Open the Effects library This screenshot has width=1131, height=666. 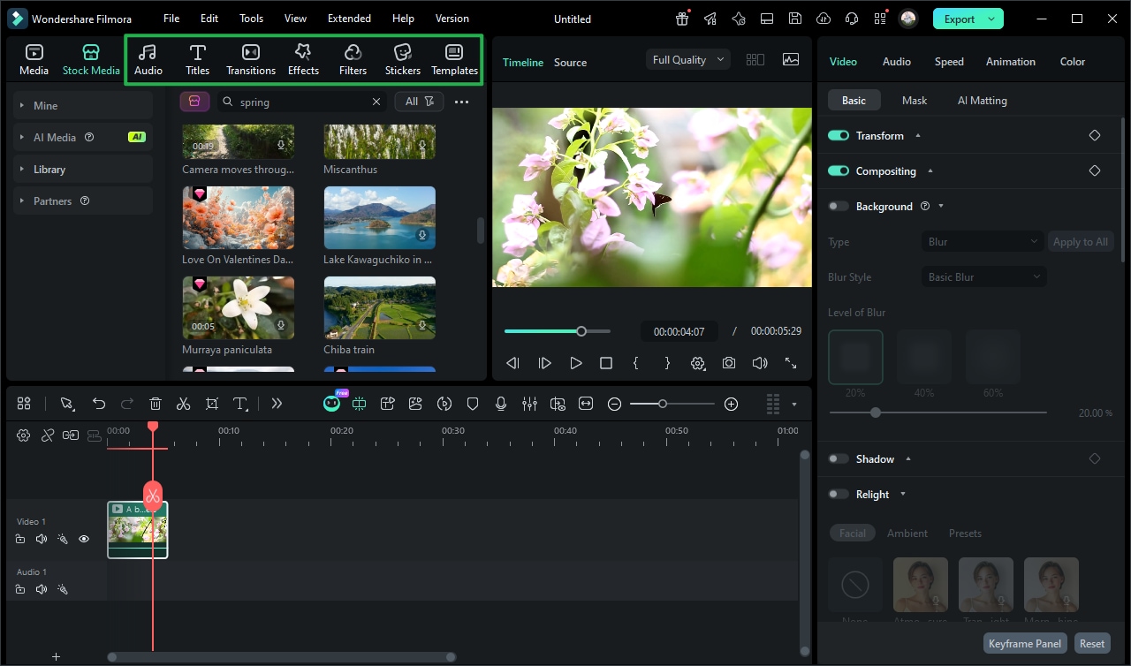pyautogui.click(x=303, y=59)
